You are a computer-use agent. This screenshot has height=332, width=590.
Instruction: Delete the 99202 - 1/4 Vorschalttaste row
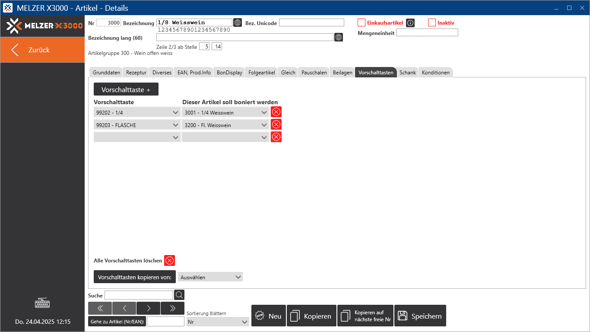pos(276,112)
